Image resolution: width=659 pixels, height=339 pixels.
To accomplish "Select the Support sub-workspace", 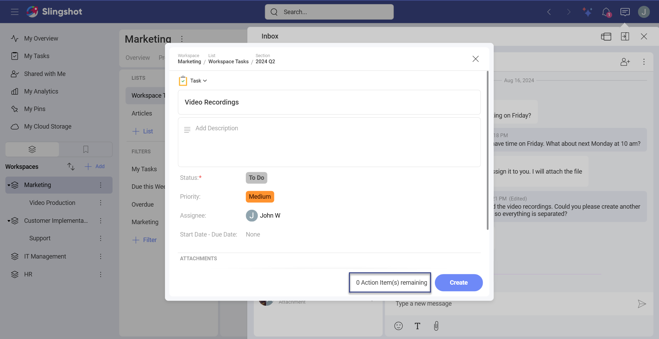I will [x=40, y=238].
